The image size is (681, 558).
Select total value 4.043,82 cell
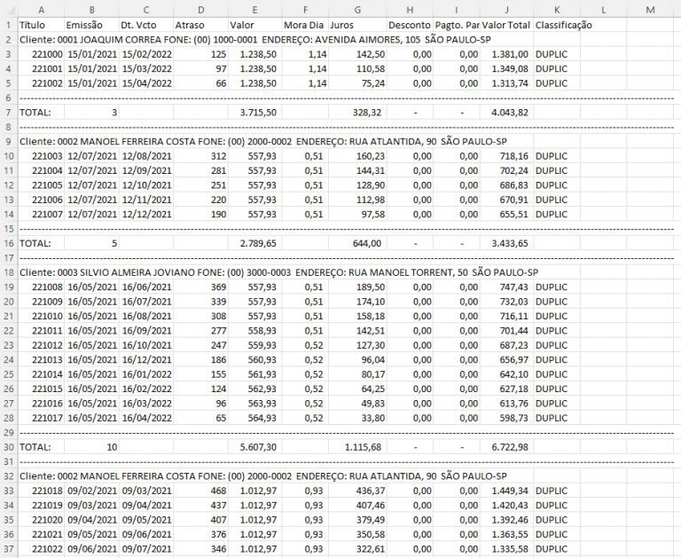coord(506,113)
